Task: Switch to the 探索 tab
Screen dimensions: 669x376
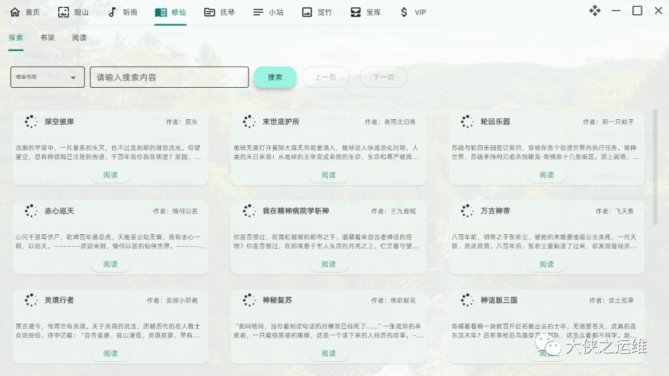Action: click(x=15, y=38)
